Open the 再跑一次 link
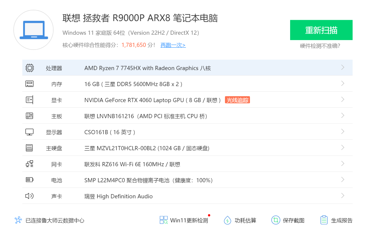366x236 pixels. click(x=173, y=45)
